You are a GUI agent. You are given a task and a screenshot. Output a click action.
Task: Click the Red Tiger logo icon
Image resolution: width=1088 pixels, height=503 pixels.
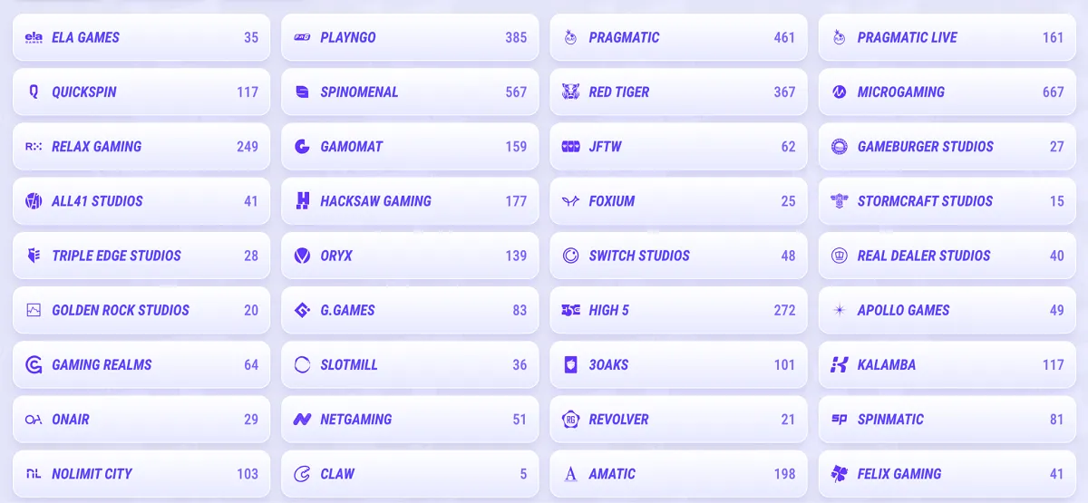pos(570,92)
